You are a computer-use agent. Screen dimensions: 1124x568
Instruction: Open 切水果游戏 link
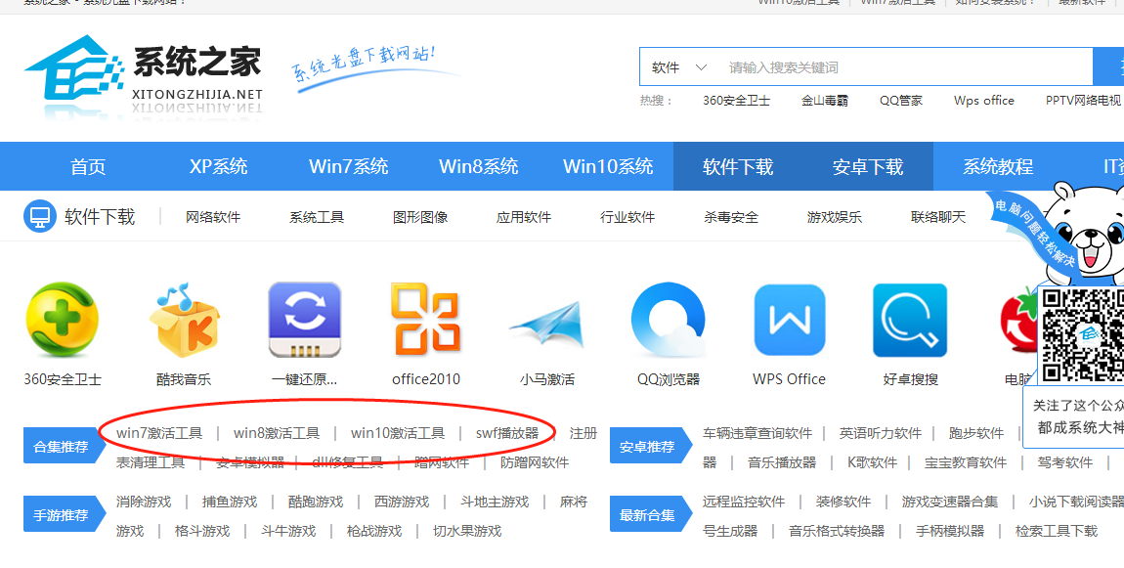point(466,532)
